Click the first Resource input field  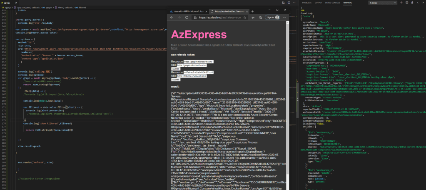coord(198,62)
